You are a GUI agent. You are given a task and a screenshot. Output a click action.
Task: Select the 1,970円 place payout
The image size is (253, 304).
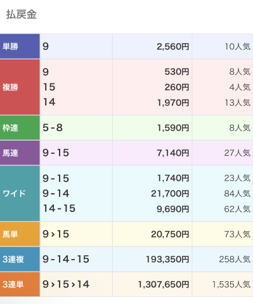[173, 103]
